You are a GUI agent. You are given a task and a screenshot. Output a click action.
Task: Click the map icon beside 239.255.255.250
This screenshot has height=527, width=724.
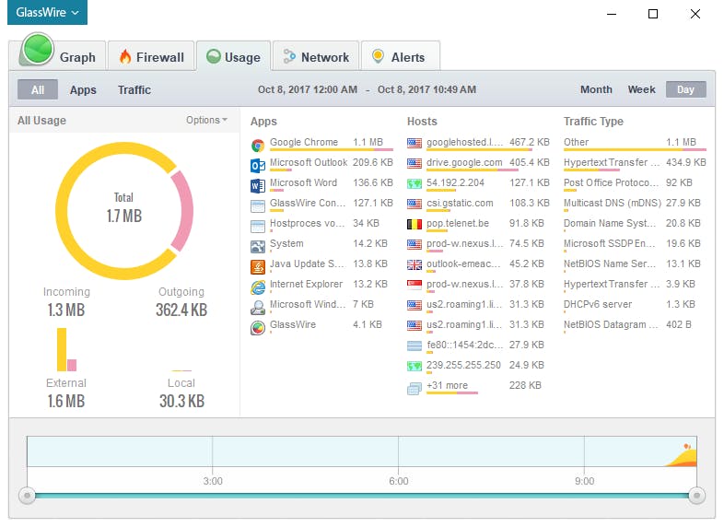click(x=415, y=367)
